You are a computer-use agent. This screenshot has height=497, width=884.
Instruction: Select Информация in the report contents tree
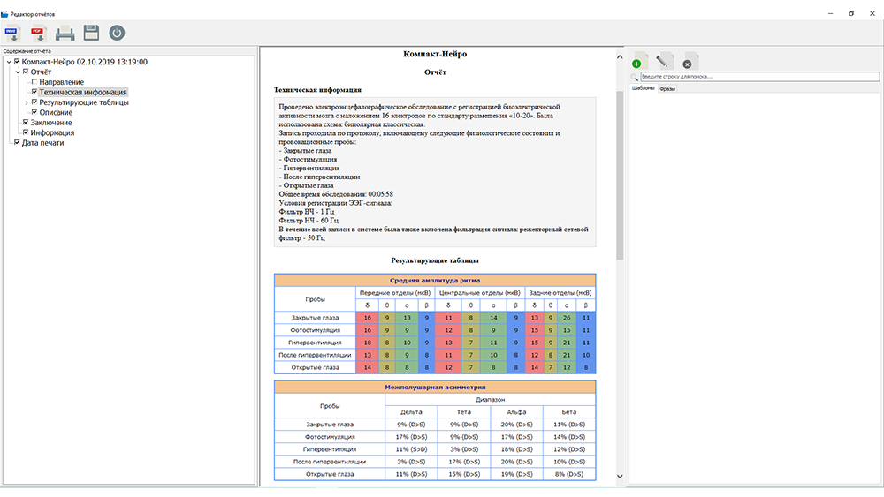52,132
